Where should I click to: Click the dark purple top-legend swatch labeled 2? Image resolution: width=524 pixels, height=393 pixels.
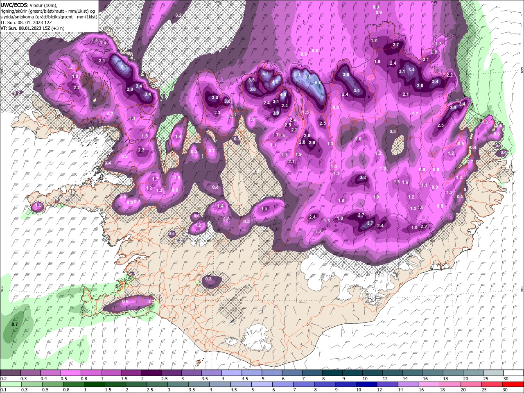[151, 373]
